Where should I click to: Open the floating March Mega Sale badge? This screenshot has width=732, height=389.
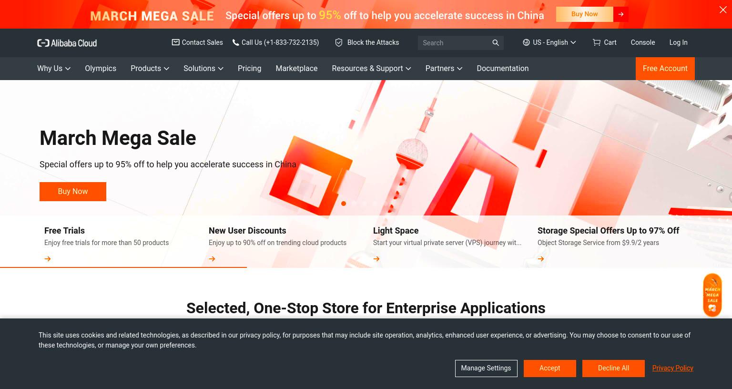click(x=712, y=295)
